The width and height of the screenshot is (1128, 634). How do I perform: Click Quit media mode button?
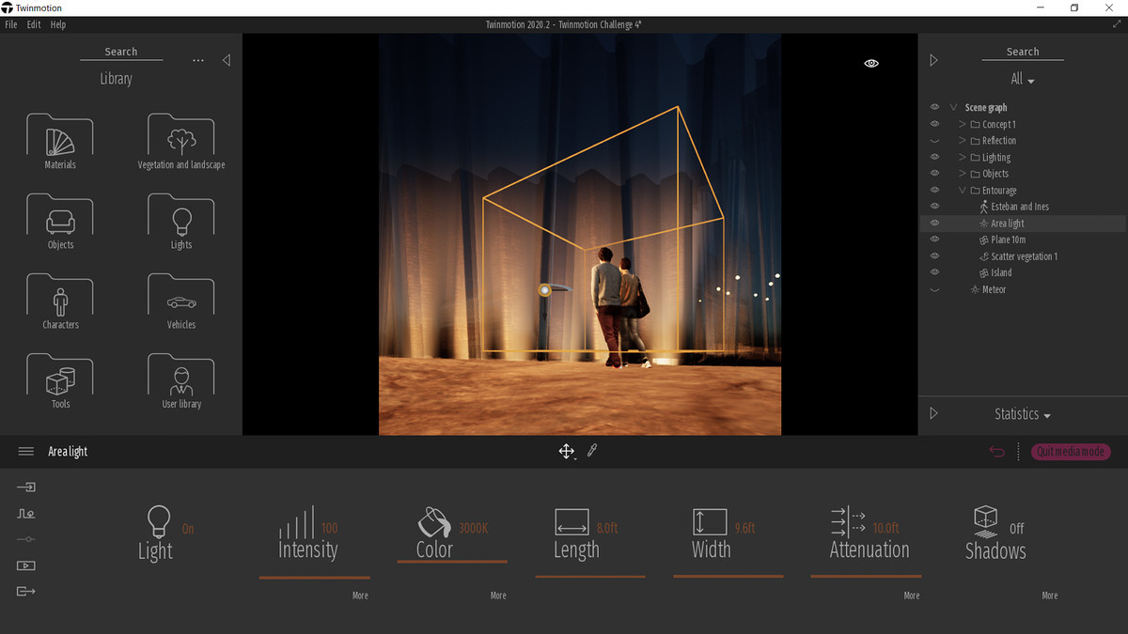coord(1071,452)
